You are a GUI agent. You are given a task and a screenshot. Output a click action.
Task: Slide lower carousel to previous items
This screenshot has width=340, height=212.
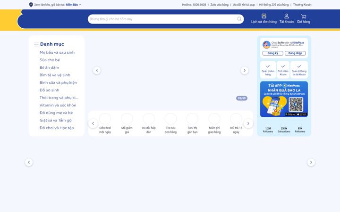pyautogui.click(x=29, y=162)
